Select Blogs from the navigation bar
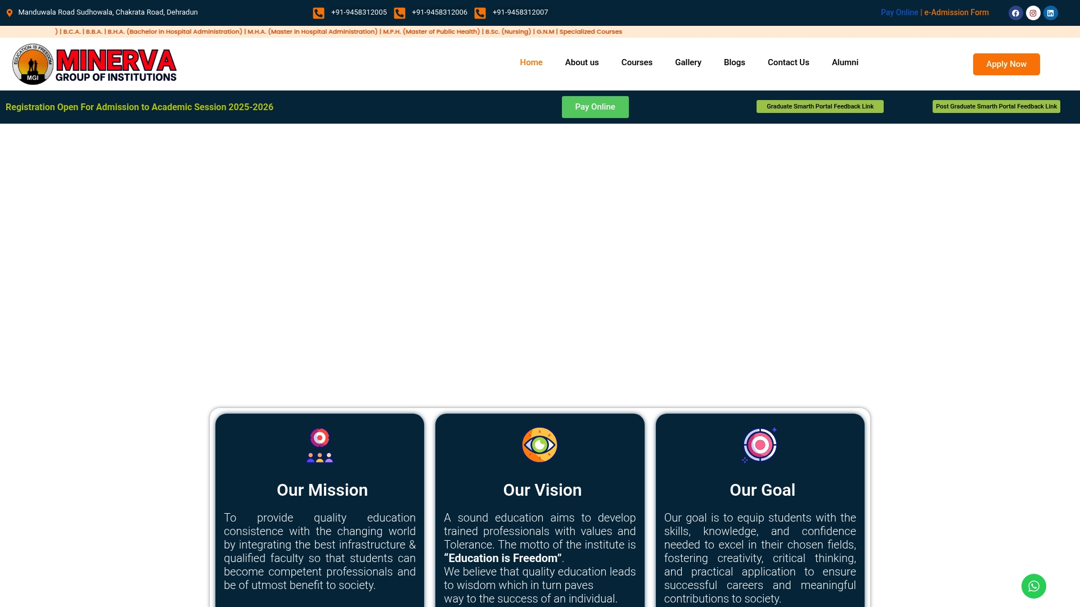Image resolution: width=1080 pixels, height=607 pixels. 734,62
